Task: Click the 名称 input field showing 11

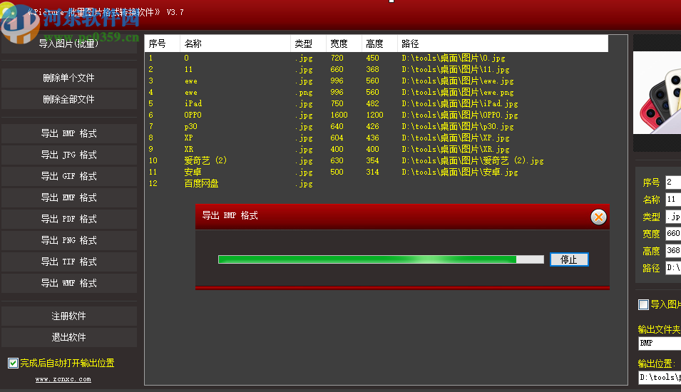Action: coord(673,200)
